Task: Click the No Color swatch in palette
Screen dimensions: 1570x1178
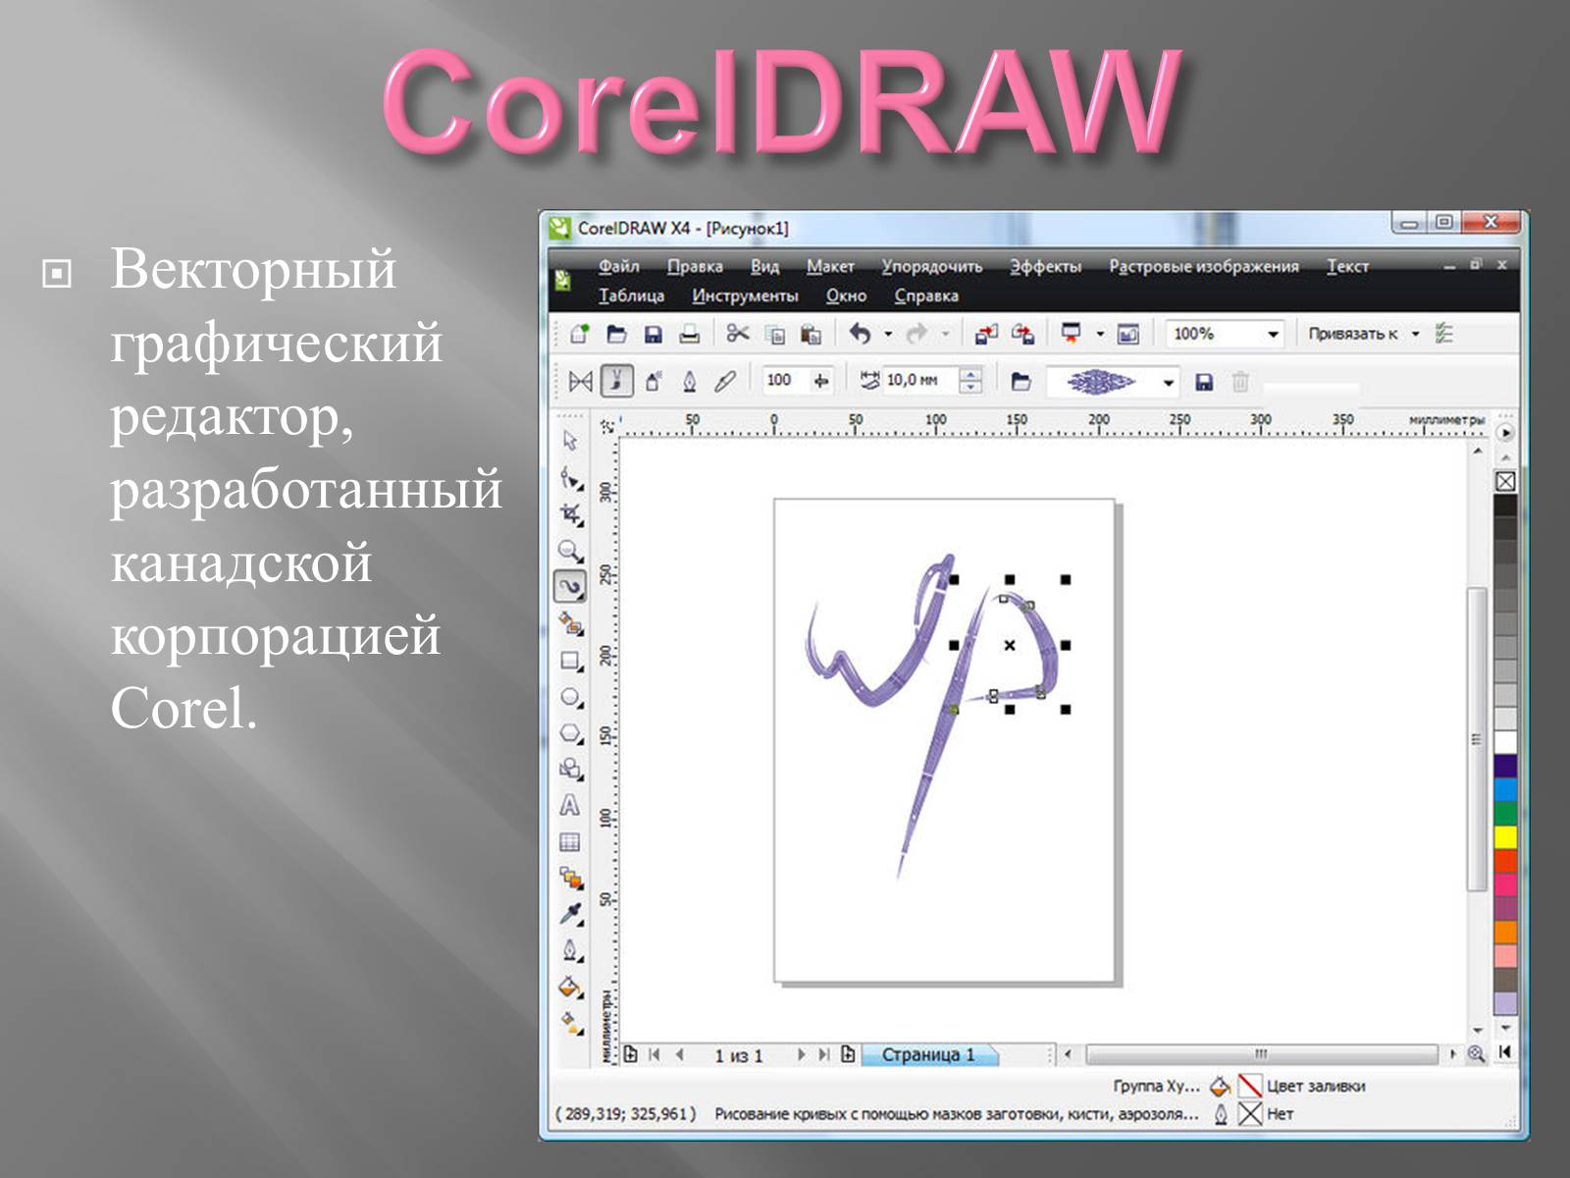Action: (1505, 481)
